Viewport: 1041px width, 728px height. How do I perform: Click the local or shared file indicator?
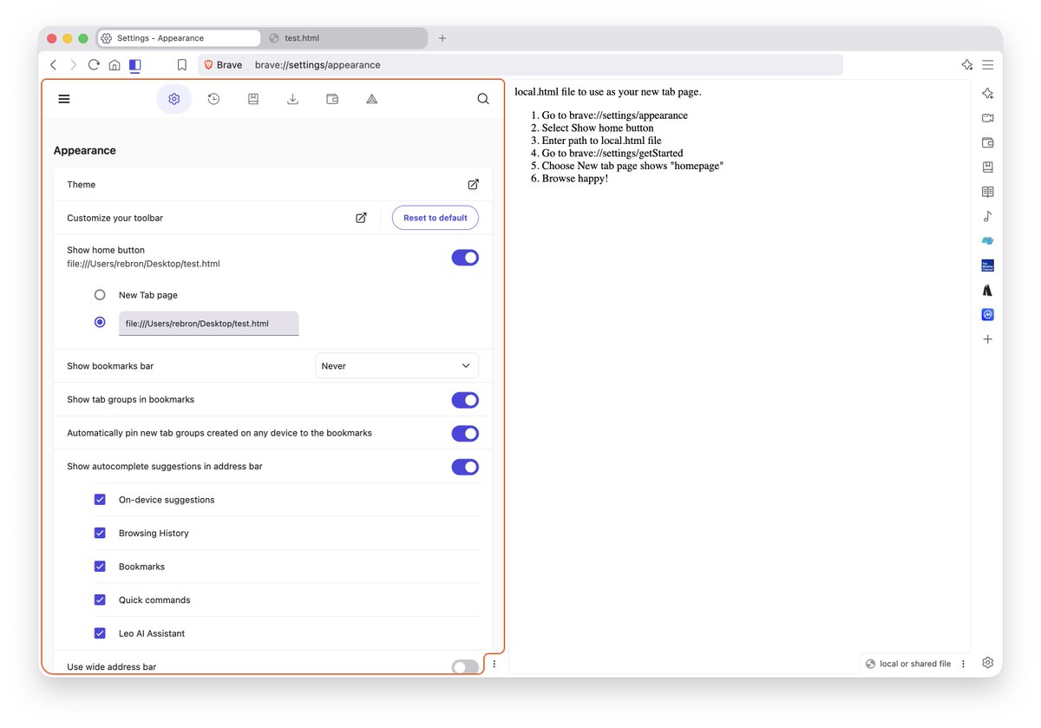908,664
